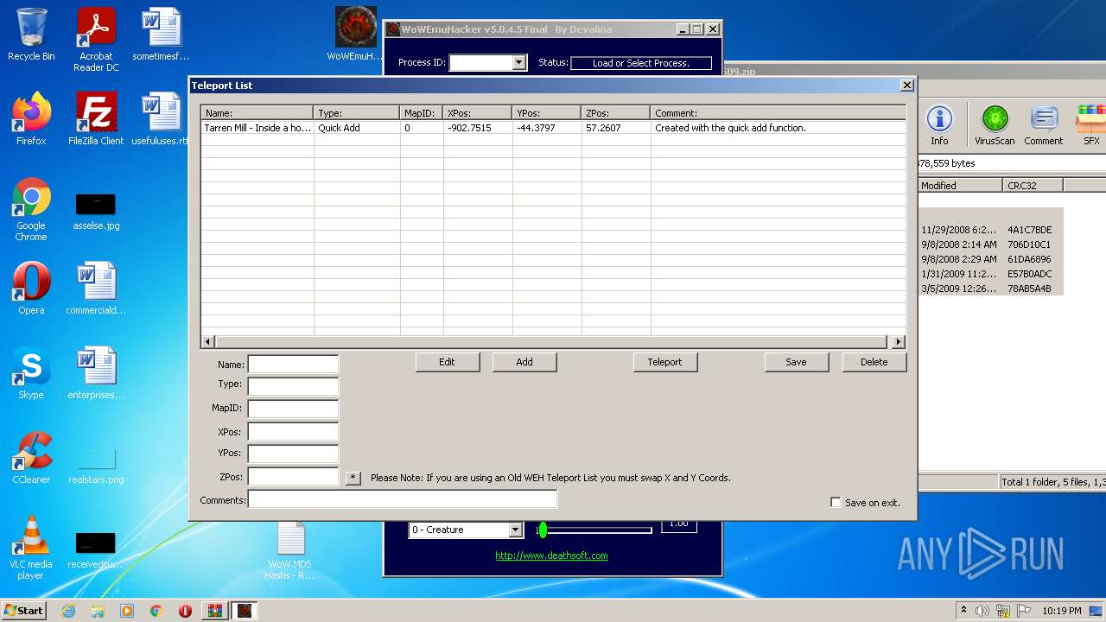Click the Comment column header in Teleport List
Image resolution: width=1106 pixels, height=622 pixels.
(x=778, y=113)
